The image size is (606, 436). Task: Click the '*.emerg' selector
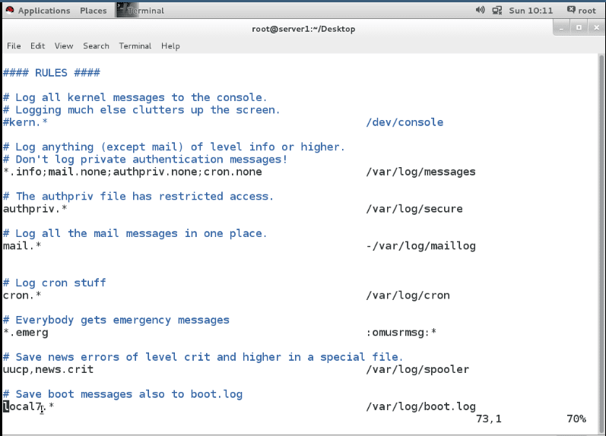click(26, 333)
